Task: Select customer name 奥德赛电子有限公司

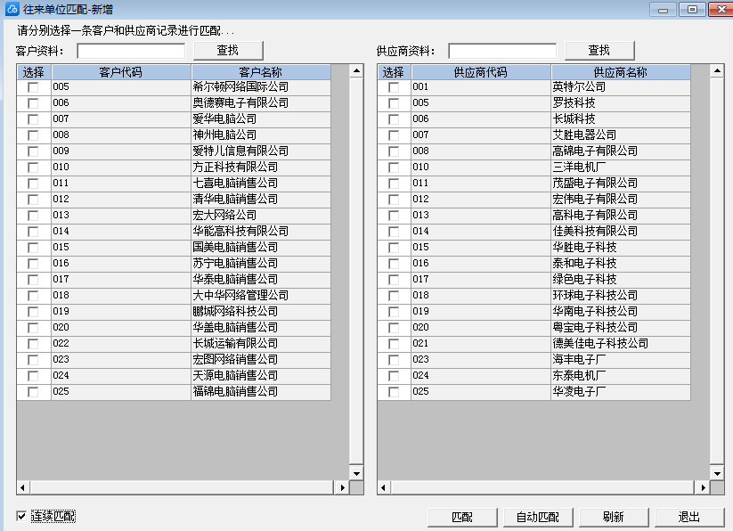Action: click(x=240, y=102)
